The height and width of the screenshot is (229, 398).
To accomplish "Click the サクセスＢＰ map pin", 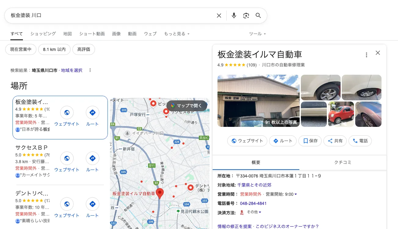I will [166, 112].
